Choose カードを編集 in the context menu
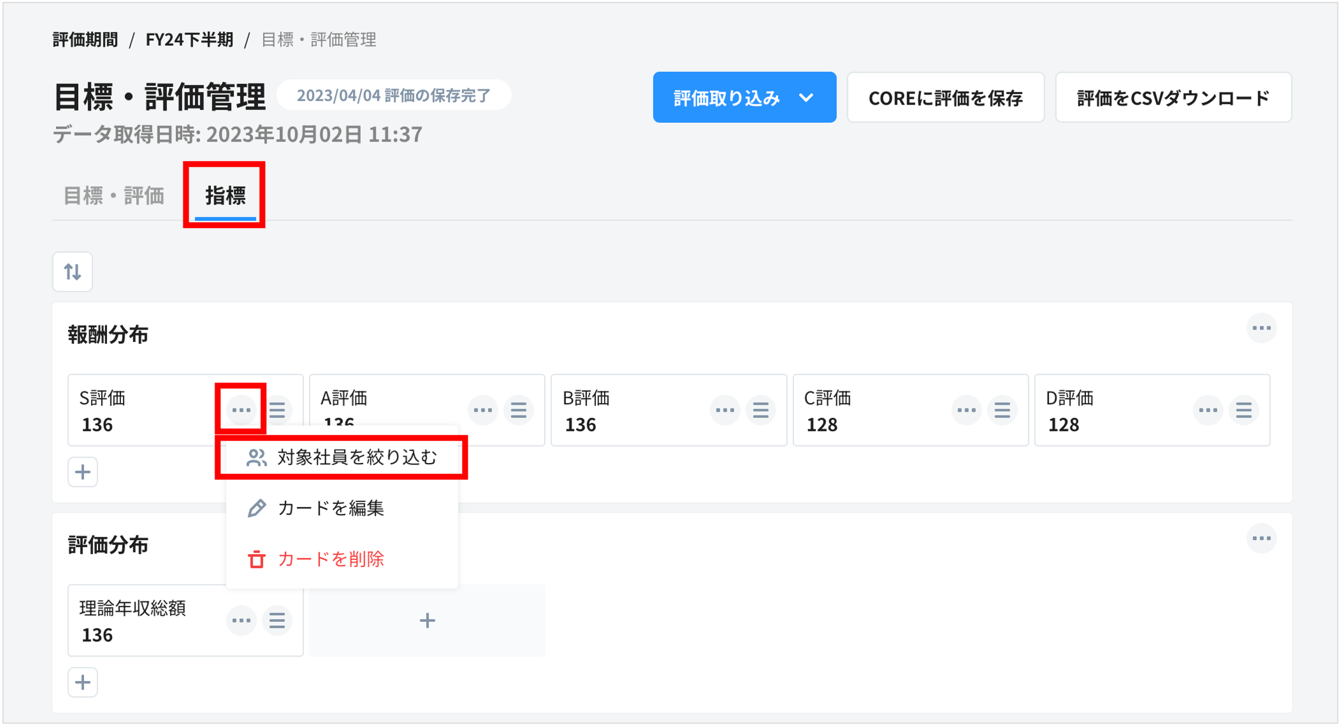 click(x=330, y=508)
